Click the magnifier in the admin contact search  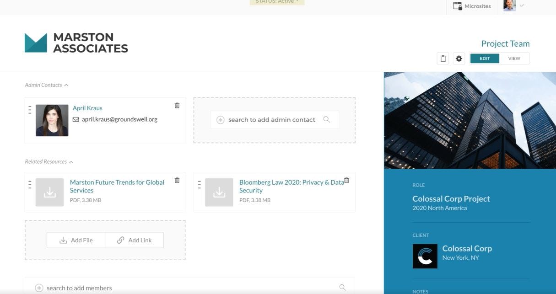(327, 119)
